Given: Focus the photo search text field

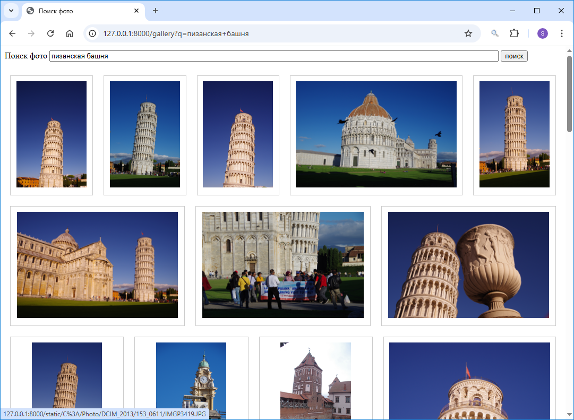Looking at the screenshot, I should pos(273,56).
